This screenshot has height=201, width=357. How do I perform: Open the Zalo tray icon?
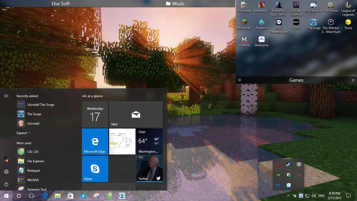click(x=288, y=185)
